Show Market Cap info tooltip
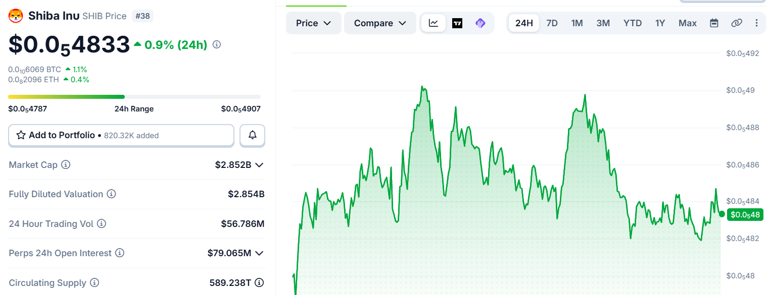 coord(66,165)
